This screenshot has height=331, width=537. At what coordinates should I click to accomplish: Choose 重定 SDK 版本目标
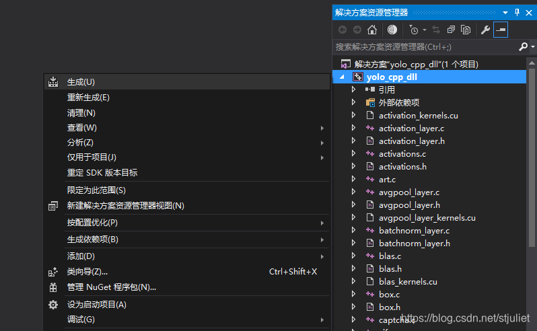click(186, 172)
